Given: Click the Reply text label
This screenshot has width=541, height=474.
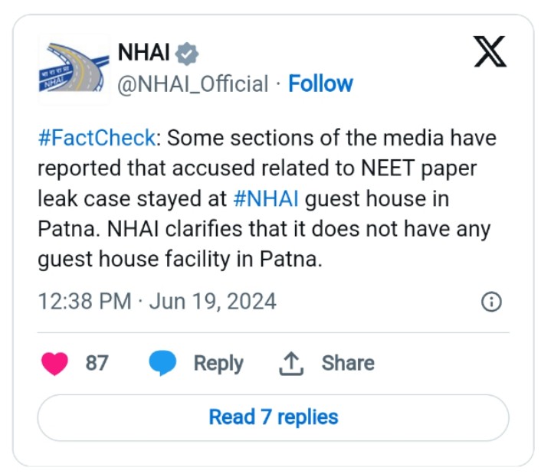Looking at the screenshot, I should pyautogui.click(x=218, y=364).
